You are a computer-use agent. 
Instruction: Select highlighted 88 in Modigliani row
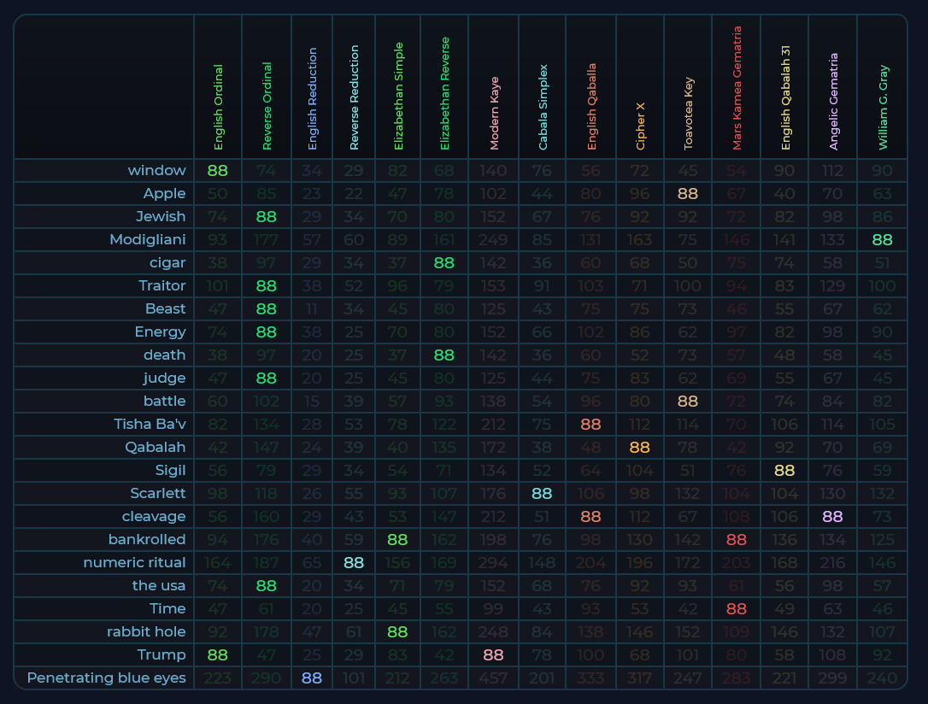884,240
